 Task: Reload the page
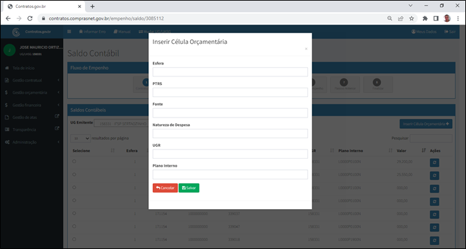tap(30, 19)
